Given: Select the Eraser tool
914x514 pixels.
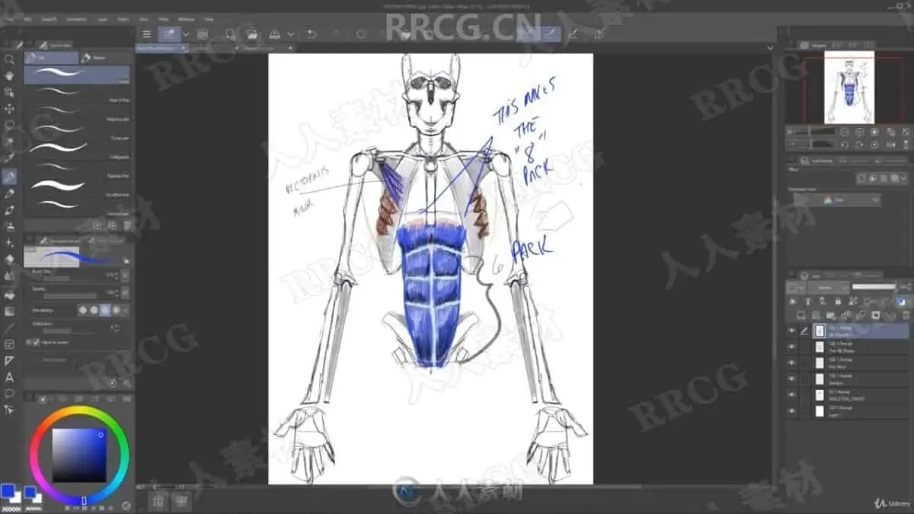Looking at the screenshot, I should click(9, 260).
